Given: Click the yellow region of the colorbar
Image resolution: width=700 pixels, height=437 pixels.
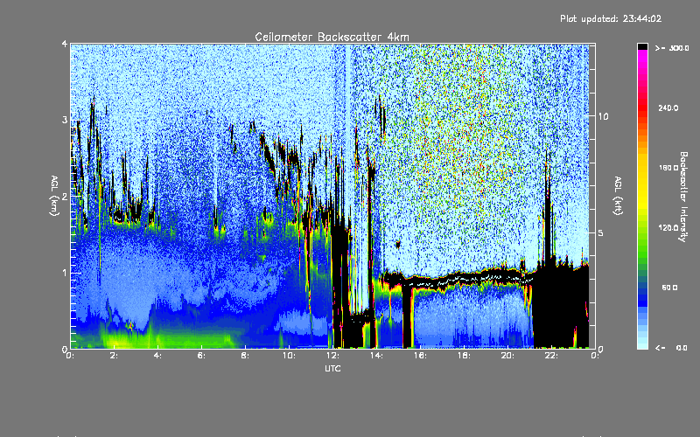Looking at the screenshot, I should click(x=642, y=183).
